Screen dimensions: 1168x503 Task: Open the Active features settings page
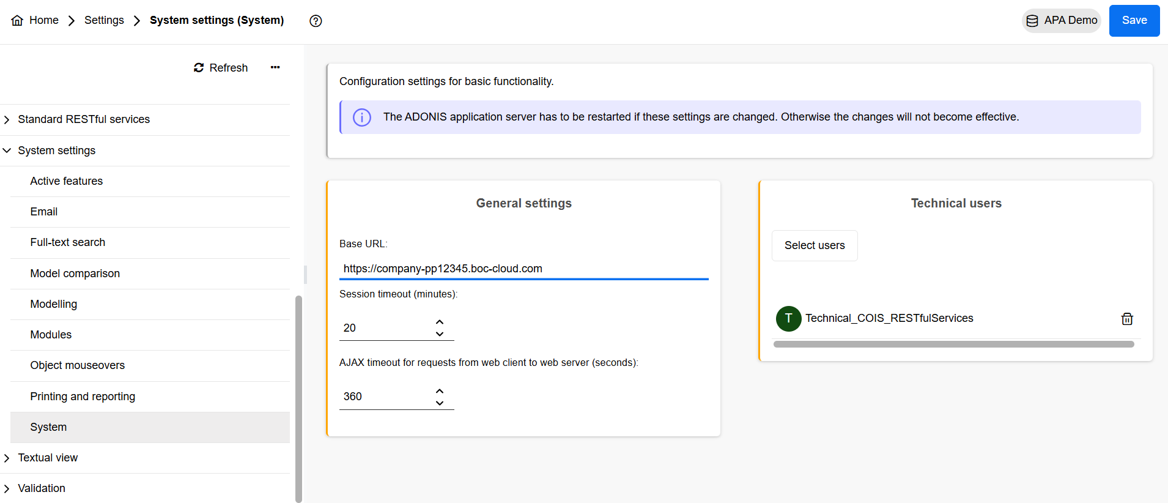pyautogui.click(x=67, y=181)
